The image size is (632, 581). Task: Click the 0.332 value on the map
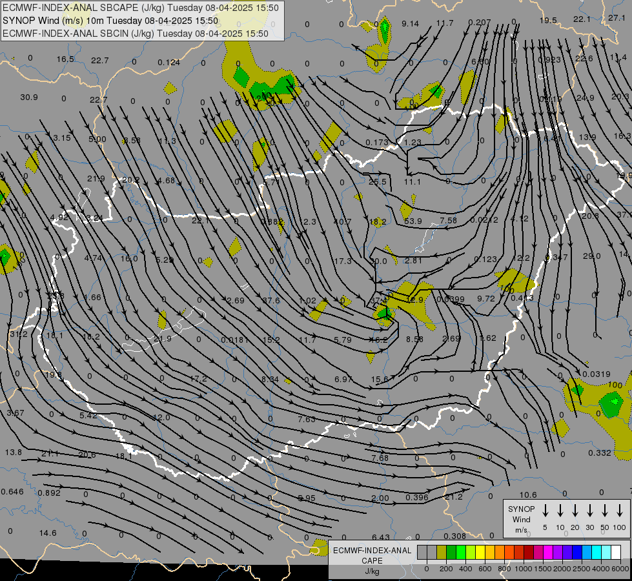tap(600, 453)
